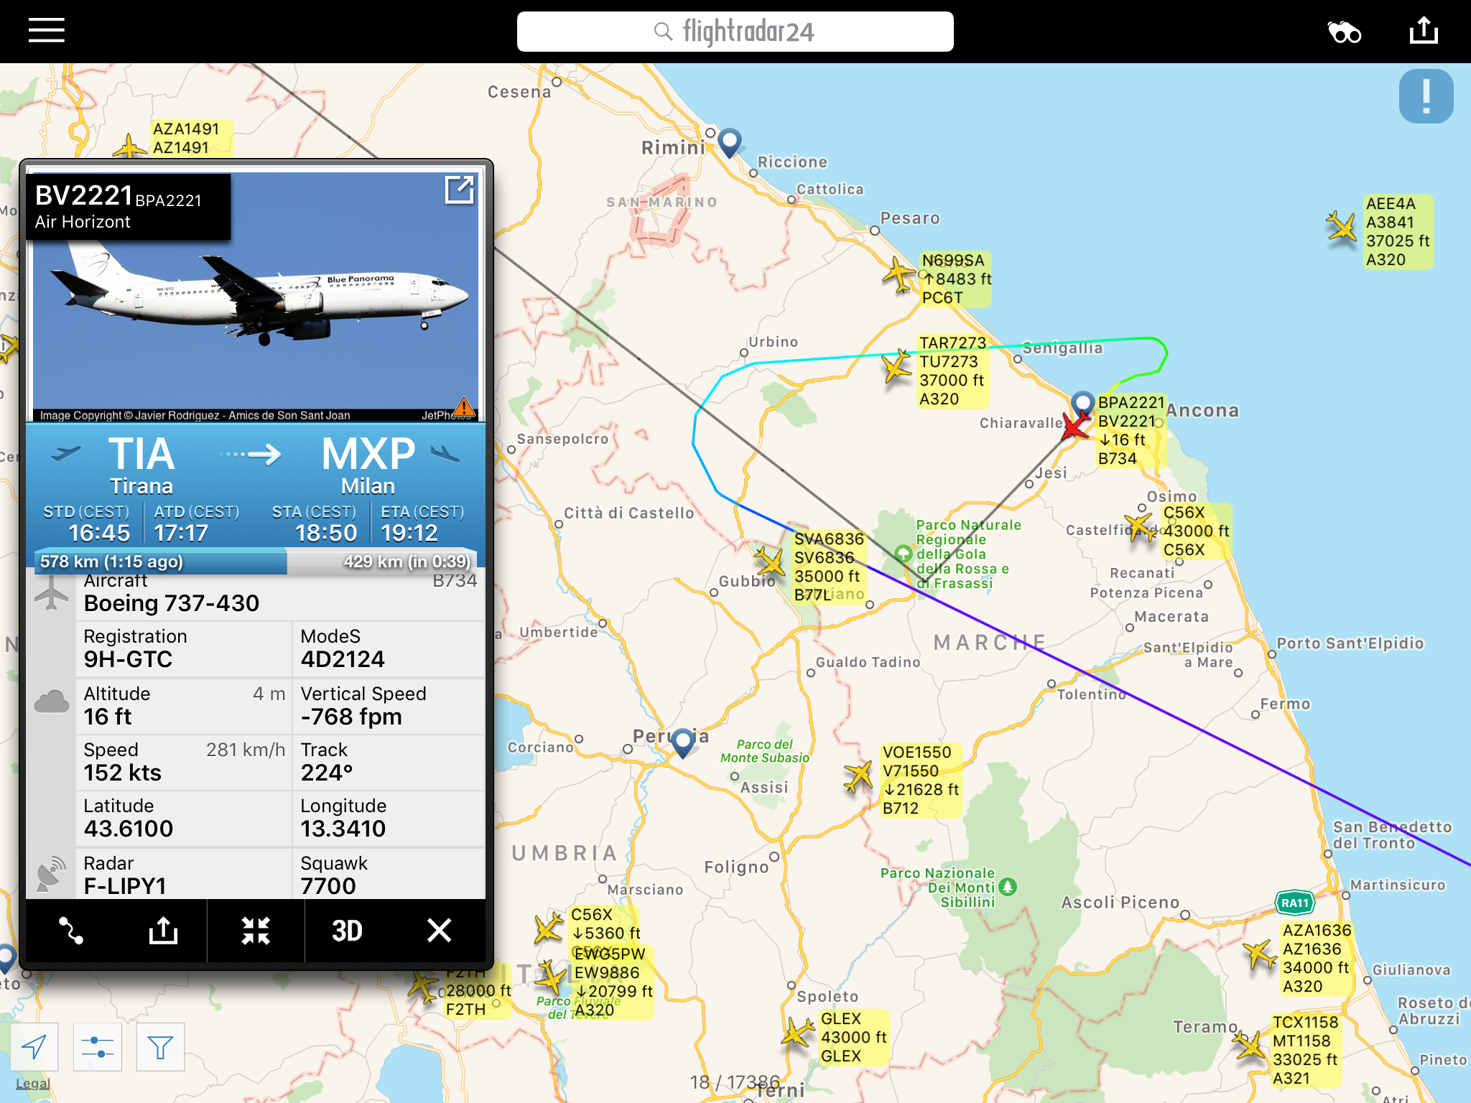Image resolution: width=1471 pixels, height=1103 pixels.
Task: Open the map settings sliders icon
Action: 97,1047
